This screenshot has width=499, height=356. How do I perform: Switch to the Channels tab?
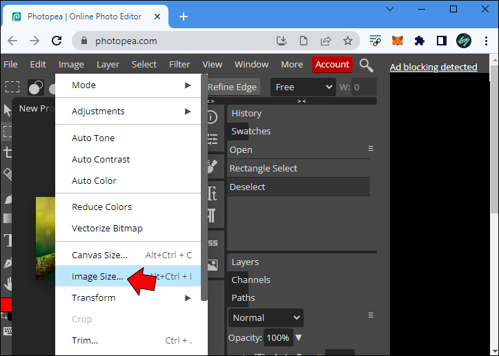pyautogui.click(x=251, y=280)
